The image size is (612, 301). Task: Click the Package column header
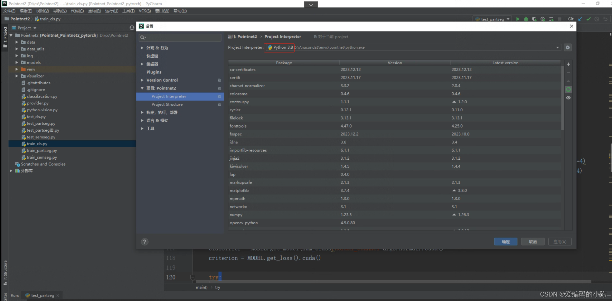pyautogui.click(x=284, y=63)
